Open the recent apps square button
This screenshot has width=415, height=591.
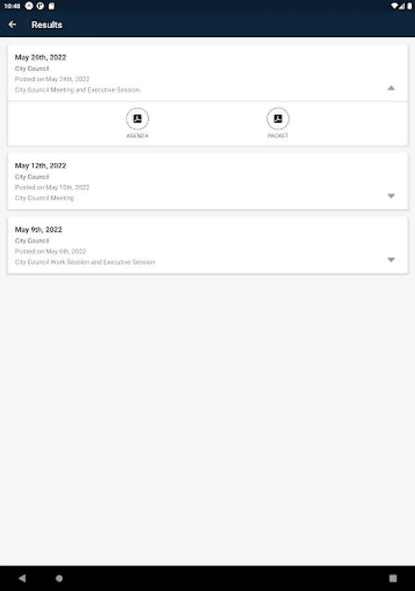tap(393, 579)
